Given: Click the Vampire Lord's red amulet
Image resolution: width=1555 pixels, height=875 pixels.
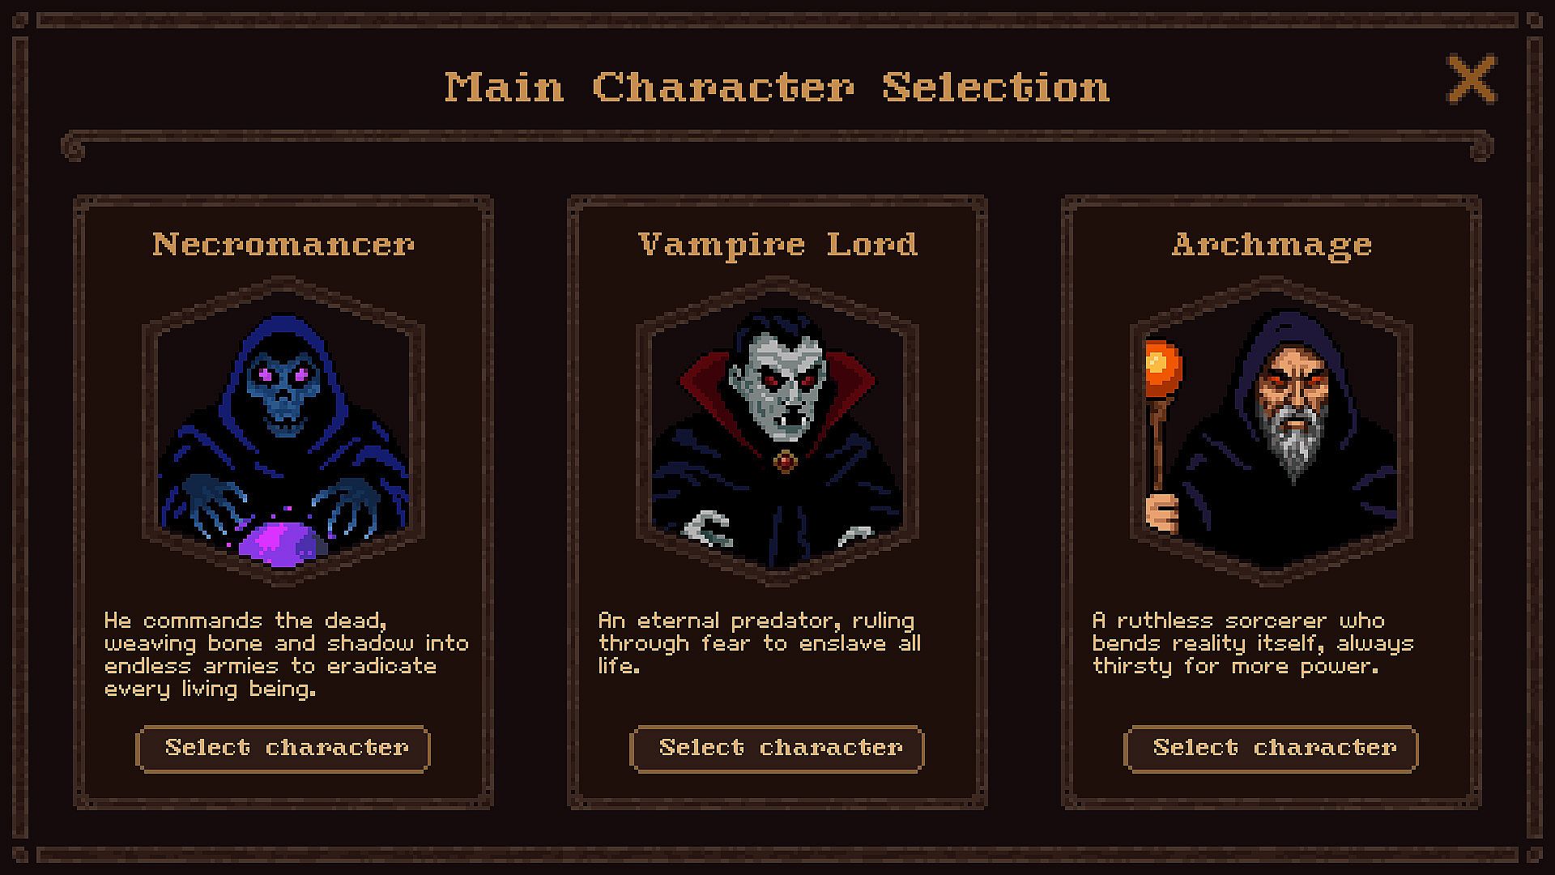Looking at the screenshot, I should [784, 462].
